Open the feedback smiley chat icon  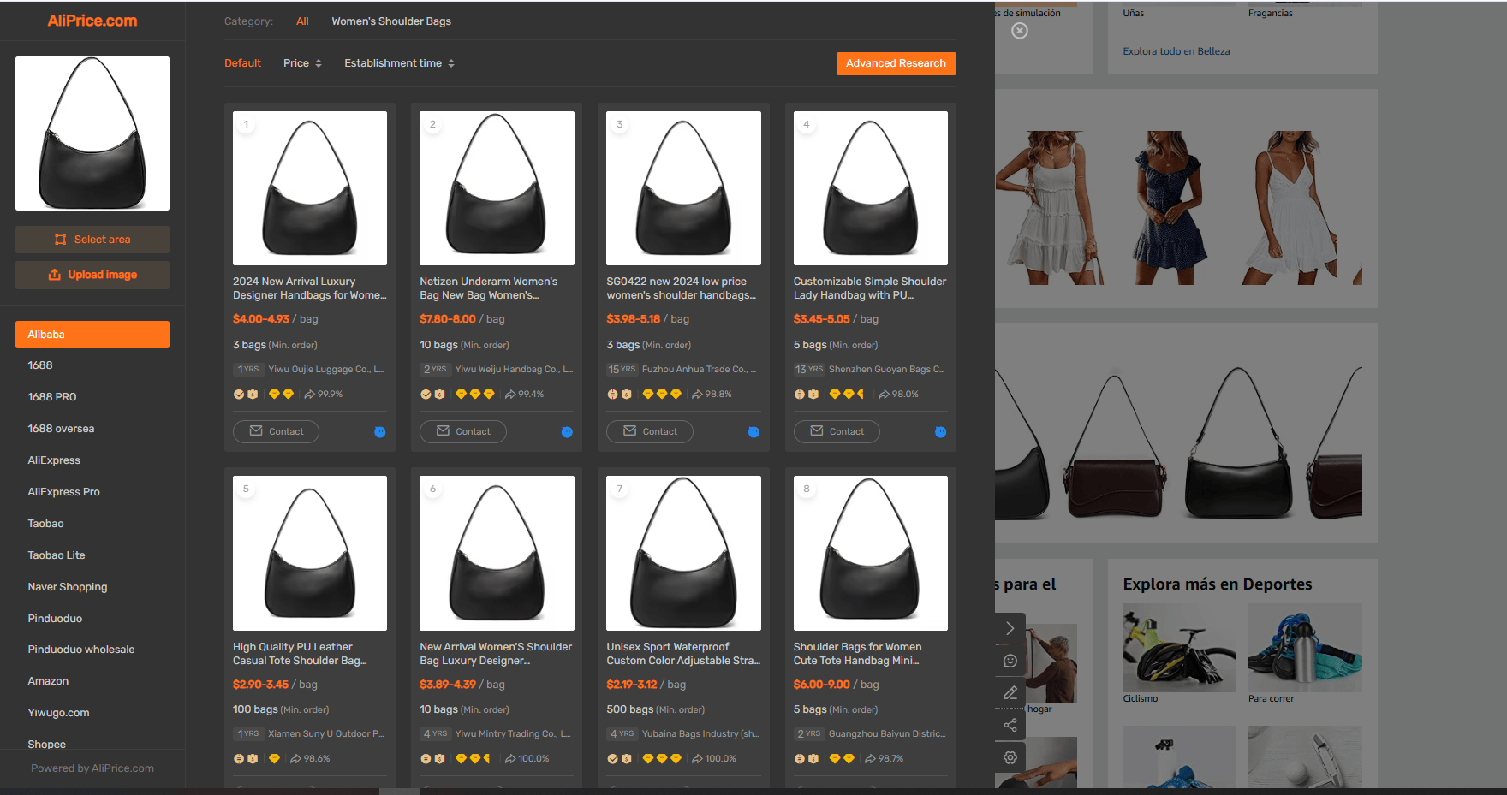pyautogui.click(x=1010, y=661)
